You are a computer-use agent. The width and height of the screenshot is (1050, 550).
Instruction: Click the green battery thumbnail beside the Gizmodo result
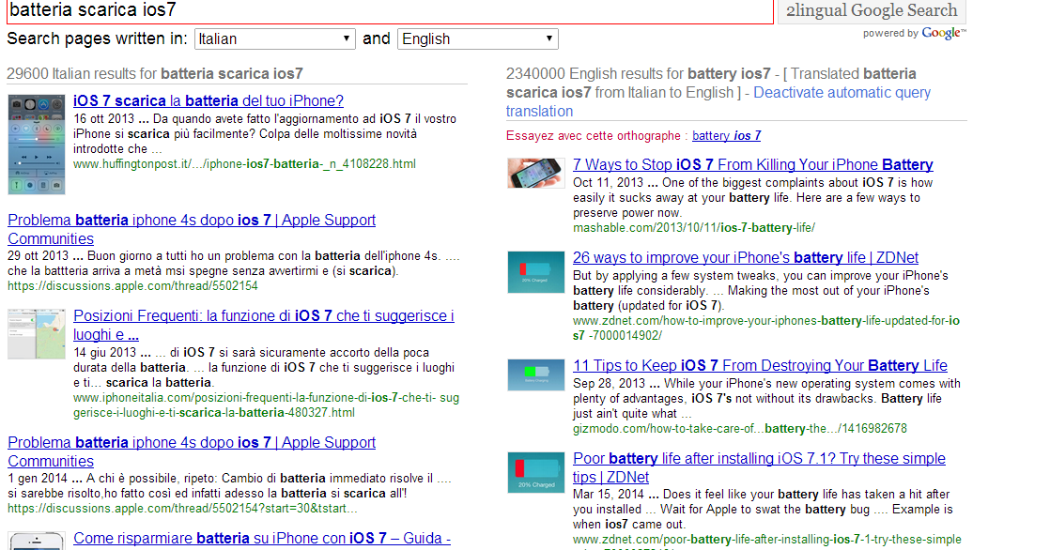coord(535,374)
